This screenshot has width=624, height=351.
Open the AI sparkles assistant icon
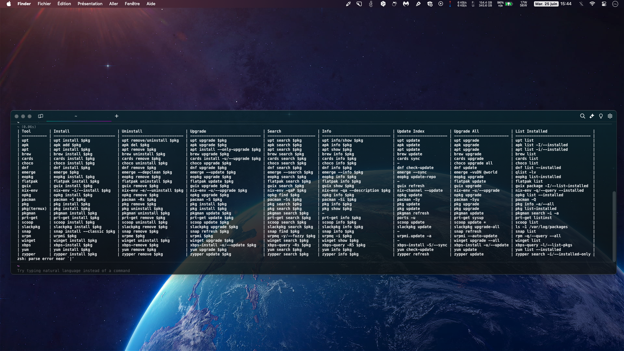click(592, 116)
